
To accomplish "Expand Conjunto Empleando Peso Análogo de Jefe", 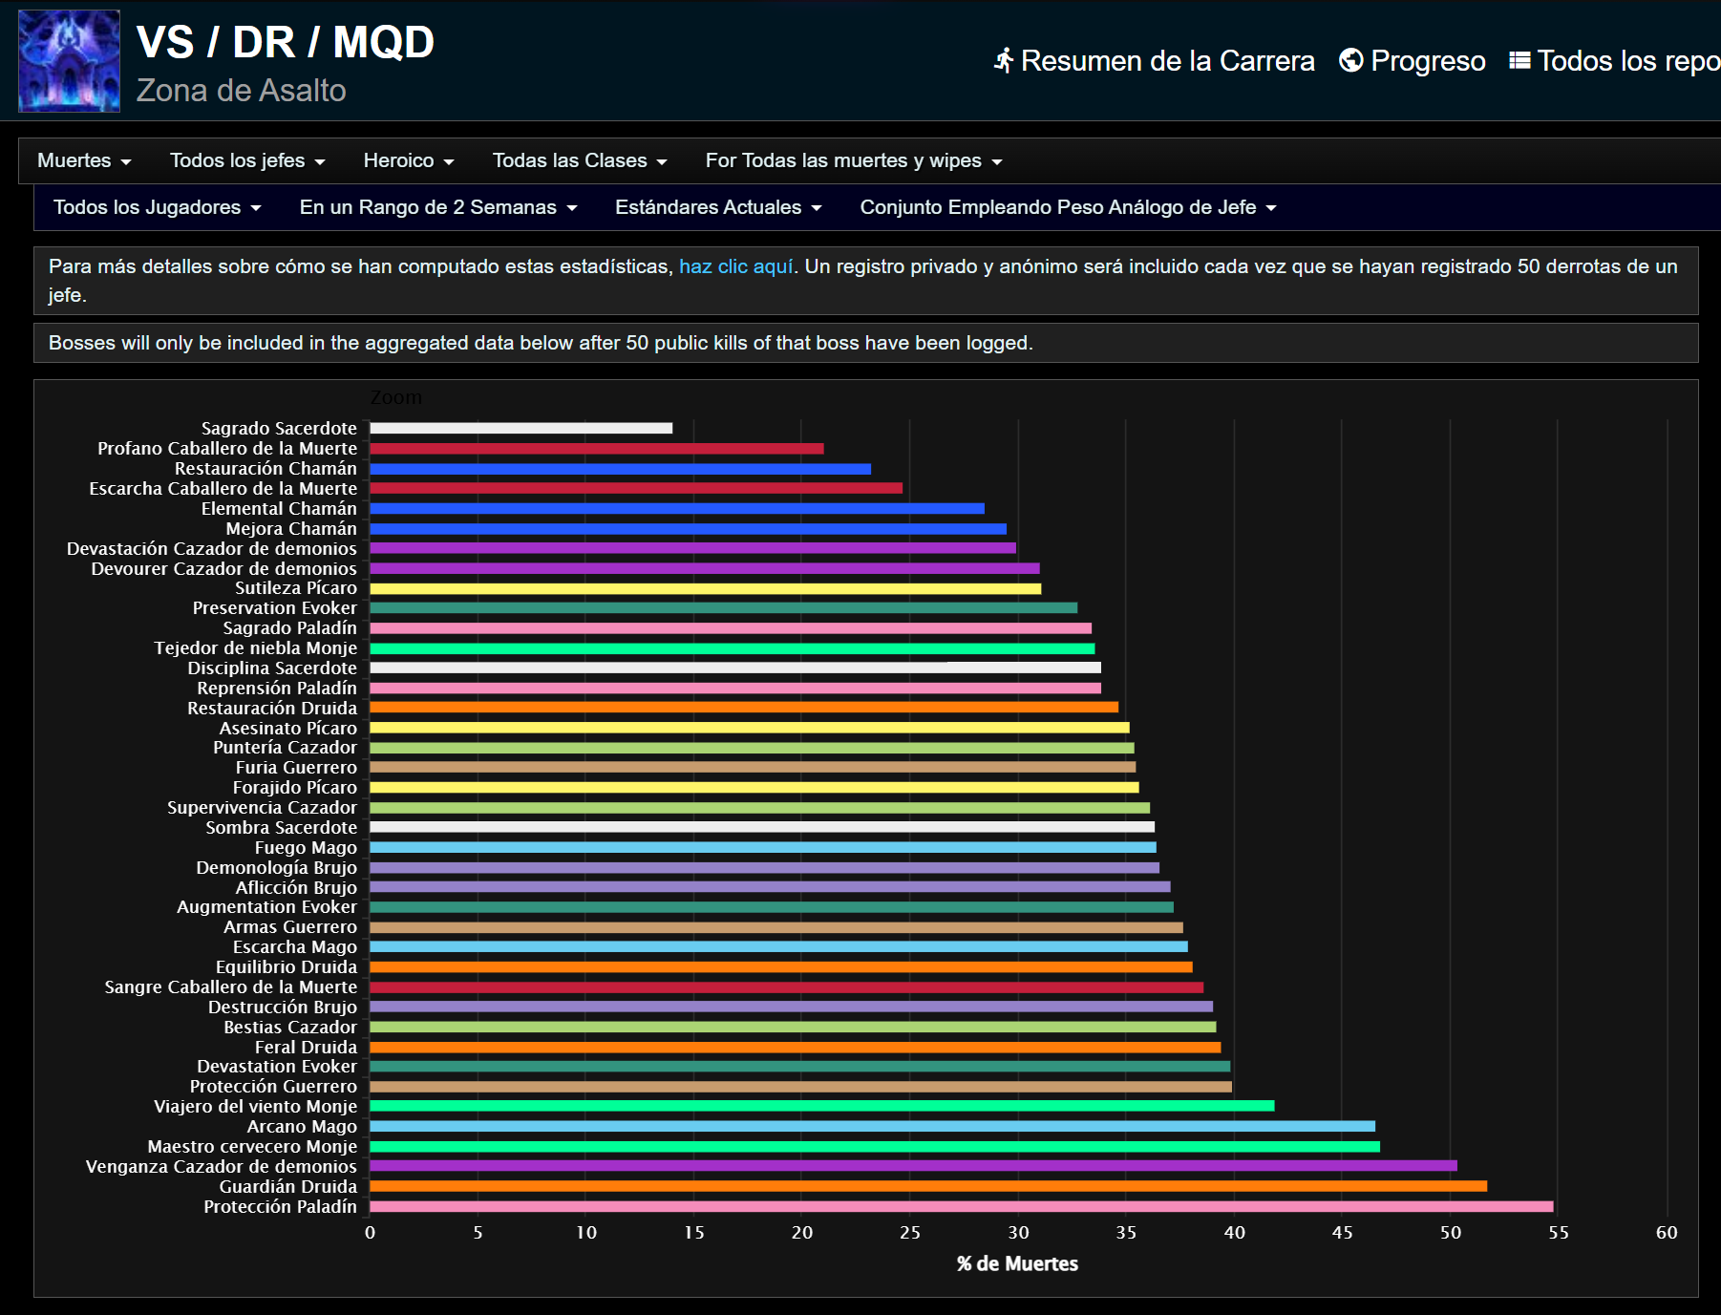I will (x=1067, y=207).
